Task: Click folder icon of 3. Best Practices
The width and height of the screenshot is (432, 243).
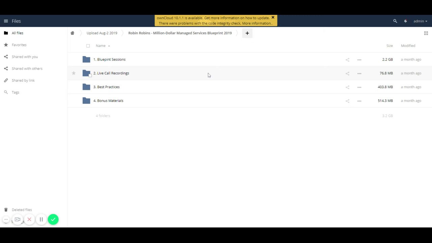Action: pos(86,87)
